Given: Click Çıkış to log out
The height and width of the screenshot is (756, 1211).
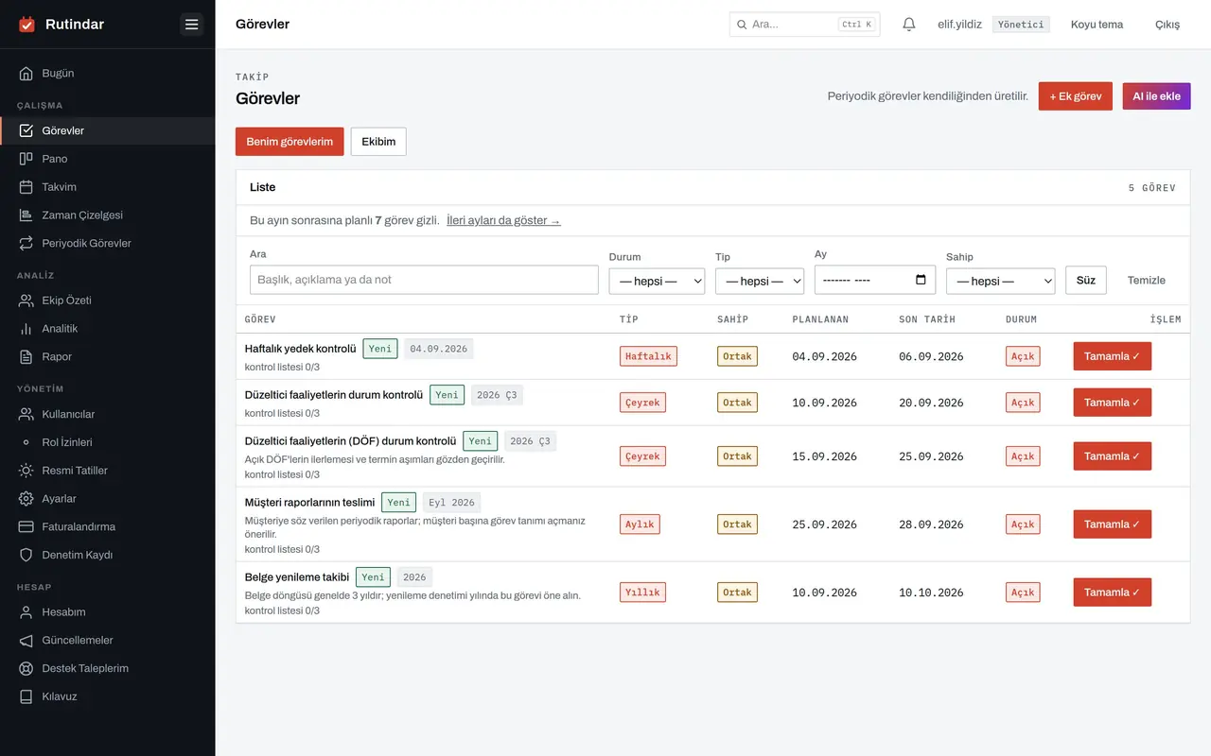Looking at the screenshot, I should point(1167,25).
